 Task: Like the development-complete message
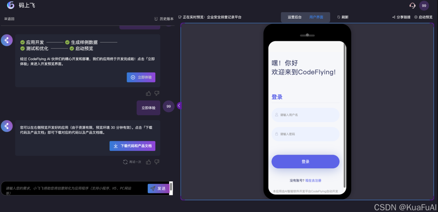point(148,93)
